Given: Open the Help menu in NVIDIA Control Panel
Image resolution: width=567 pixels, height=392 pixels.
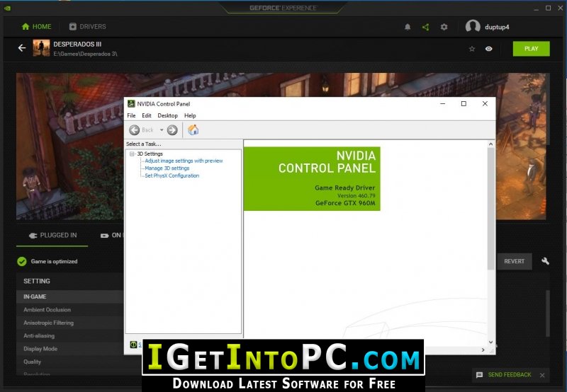Looking at the screenshot, I should tap(190, 115).
